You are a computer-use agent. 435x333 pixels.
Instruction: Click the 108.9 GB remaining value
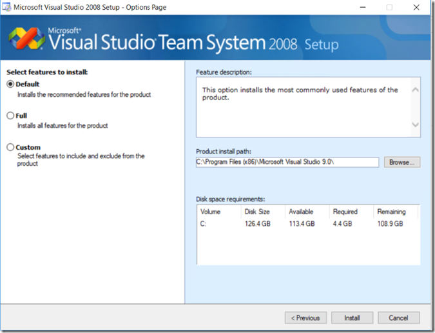point(390,224)
